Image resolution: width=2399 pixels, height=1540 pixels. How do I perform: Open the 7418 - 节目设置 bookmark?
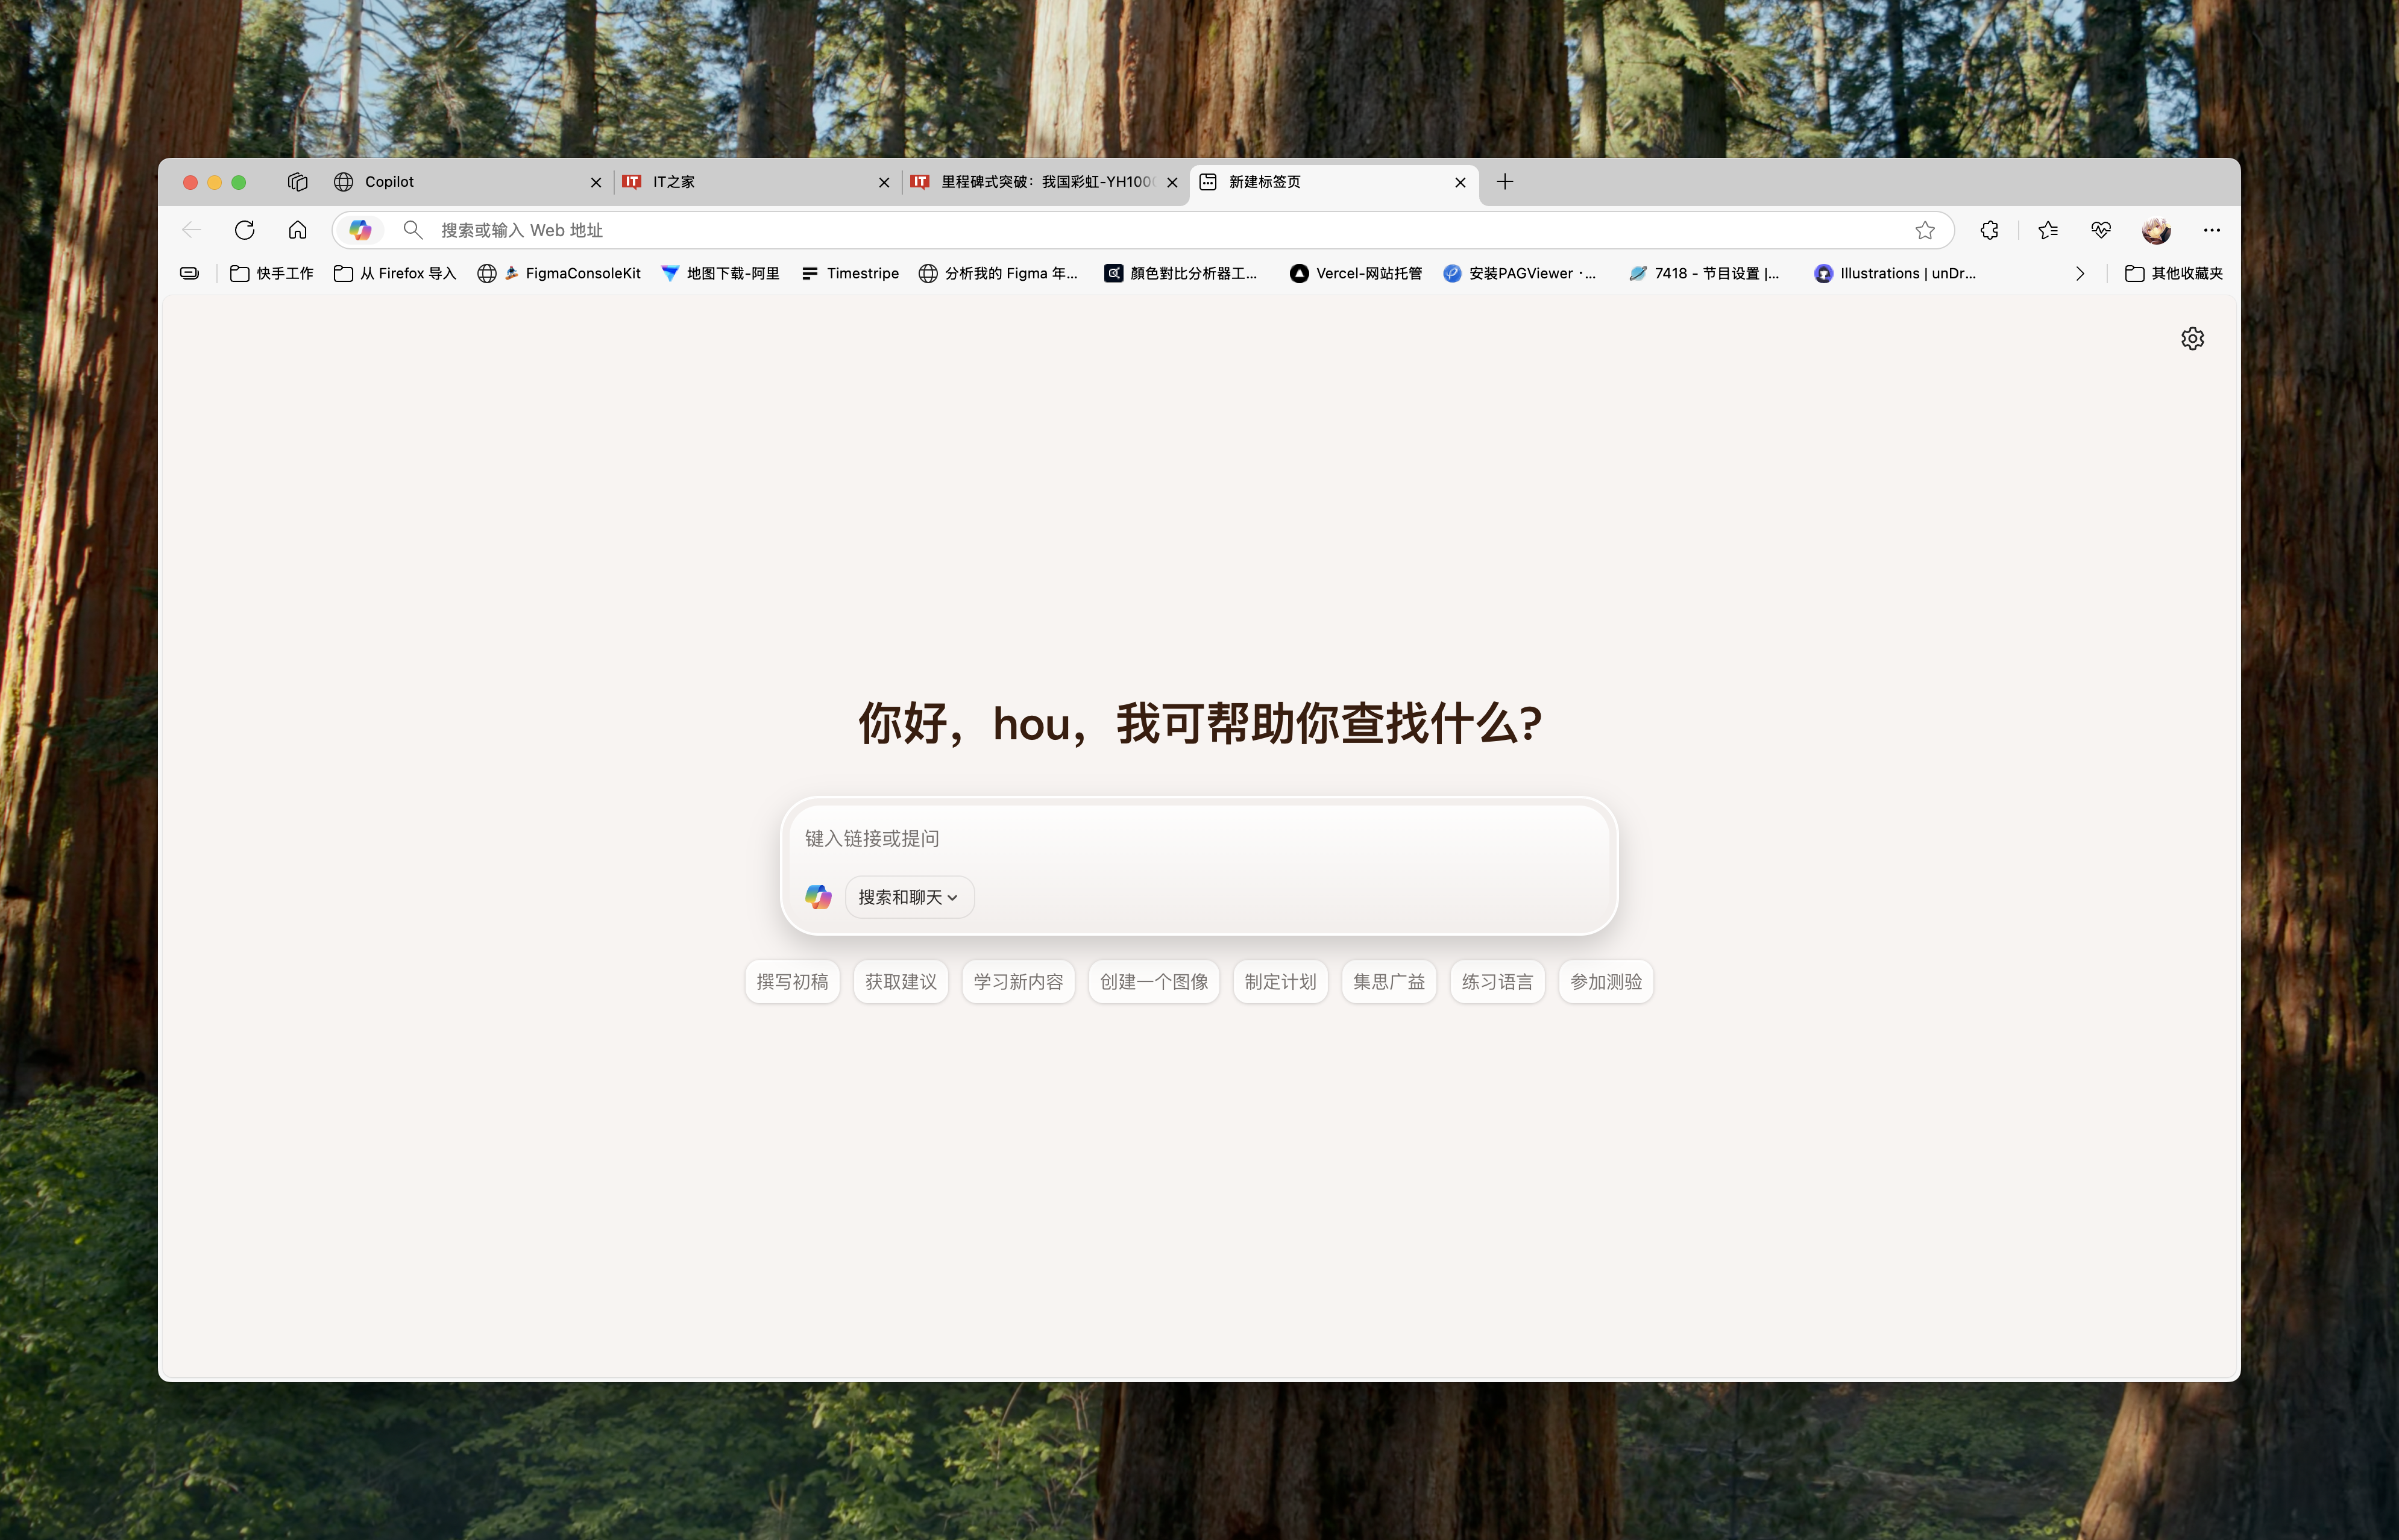click(x=1703, y=273)
